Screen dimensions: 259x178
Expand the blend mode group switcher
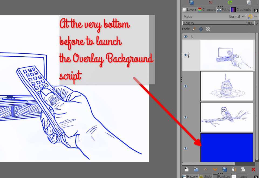pos(253,16)
